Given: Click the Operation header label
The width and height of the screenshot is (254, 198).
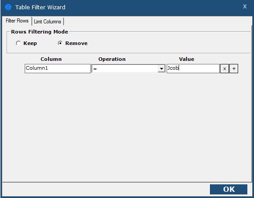Looking at the screenshot, I should point(112,59).
